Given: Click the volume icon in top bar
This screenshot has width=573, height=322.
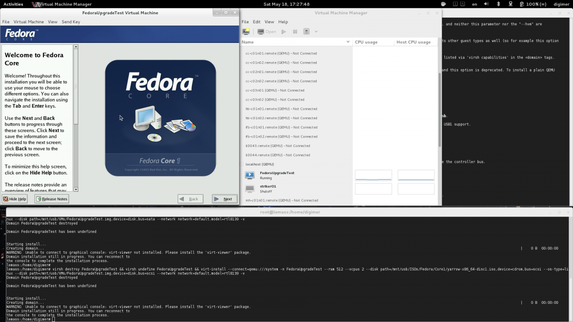Looking at the screenshot, I should point(487,4).
